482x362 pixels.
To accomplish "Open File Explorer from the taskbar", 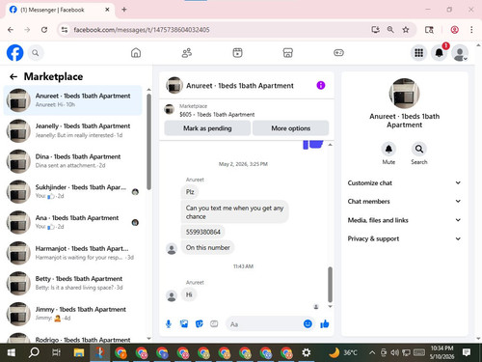I will 79,352.
